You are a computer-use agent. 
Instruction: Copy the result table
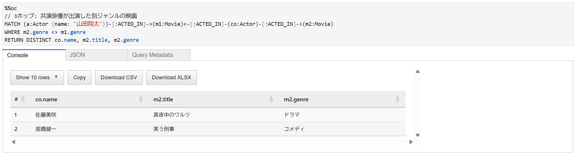tap(80, 77)
